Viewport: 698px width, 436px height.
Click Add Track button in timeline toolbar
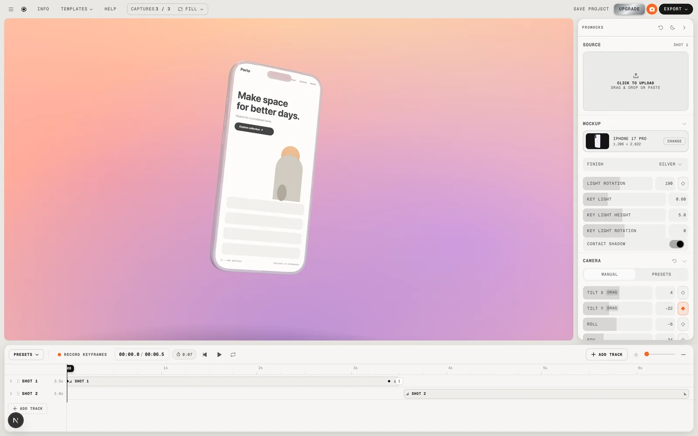coord(607,354)
